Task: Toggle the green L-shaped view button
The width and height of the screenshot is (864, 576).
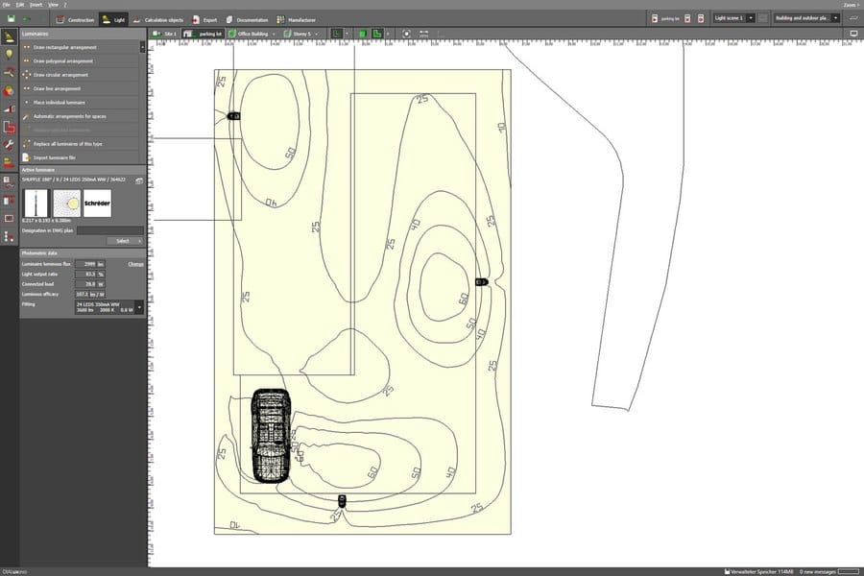Action: (x=376, y=34)
